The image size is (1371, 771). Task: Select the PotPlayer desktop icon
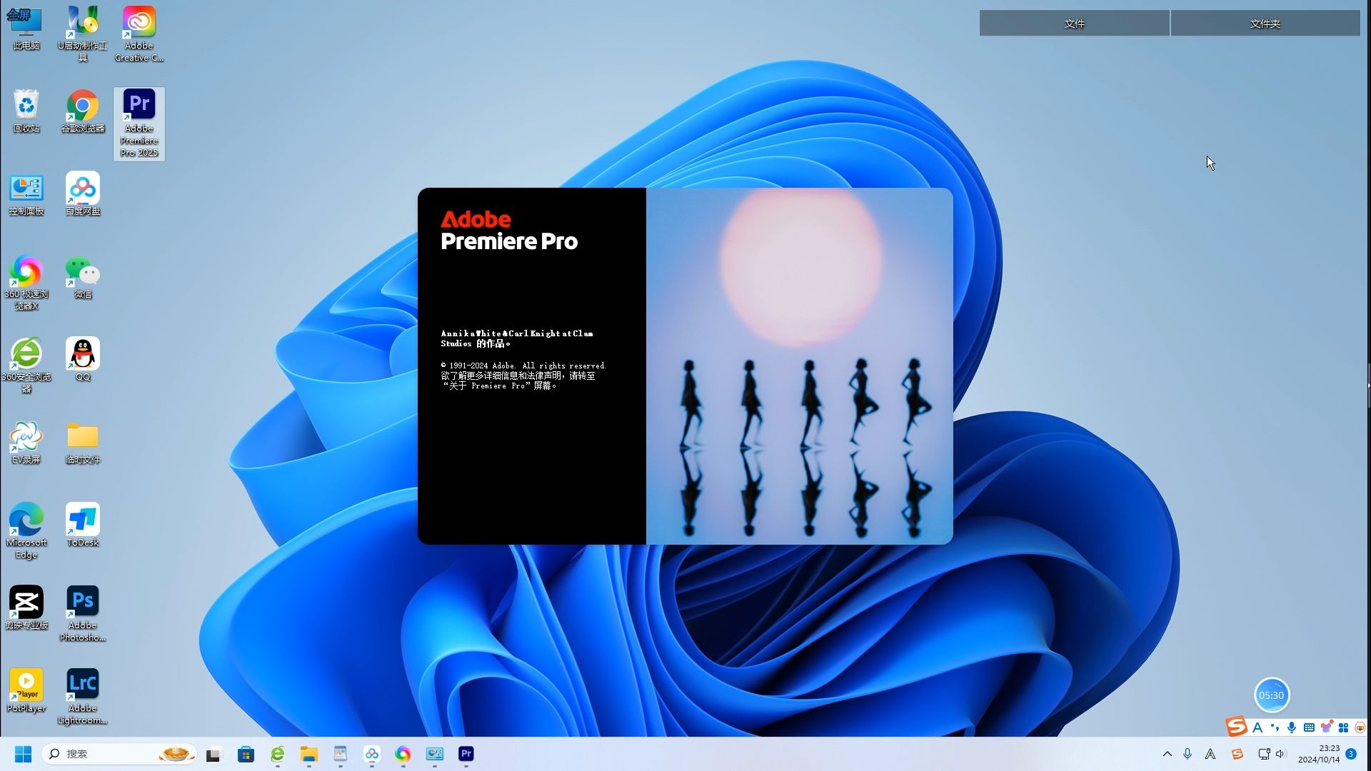[26, 691]
